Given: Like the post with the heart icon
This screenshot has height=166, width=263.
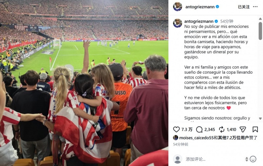Looking at the screenshot, I should coord(176,130).
